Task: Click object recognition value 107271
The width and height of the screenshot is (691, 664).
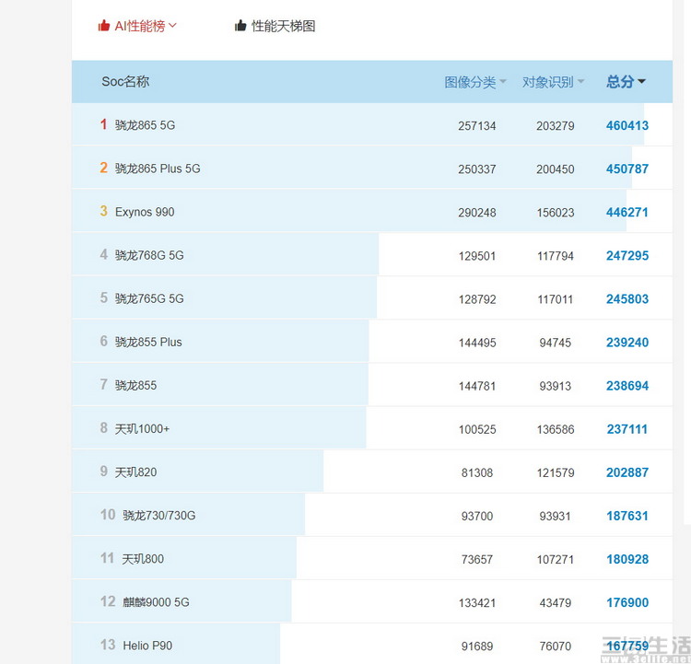Action: pos(556,560)
